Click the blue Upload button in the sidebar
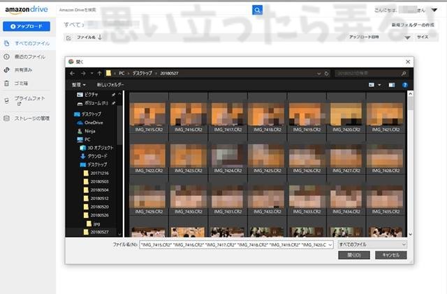Viewport: 447px width, 294px height. tap(27, 26)
